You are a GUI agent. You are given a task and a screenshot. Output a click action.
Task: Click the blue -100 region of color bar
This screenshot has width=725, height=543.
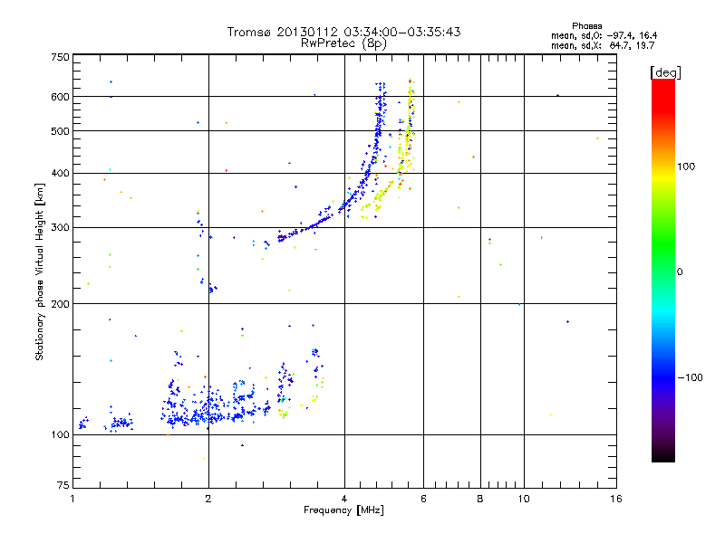coord(663,377)
